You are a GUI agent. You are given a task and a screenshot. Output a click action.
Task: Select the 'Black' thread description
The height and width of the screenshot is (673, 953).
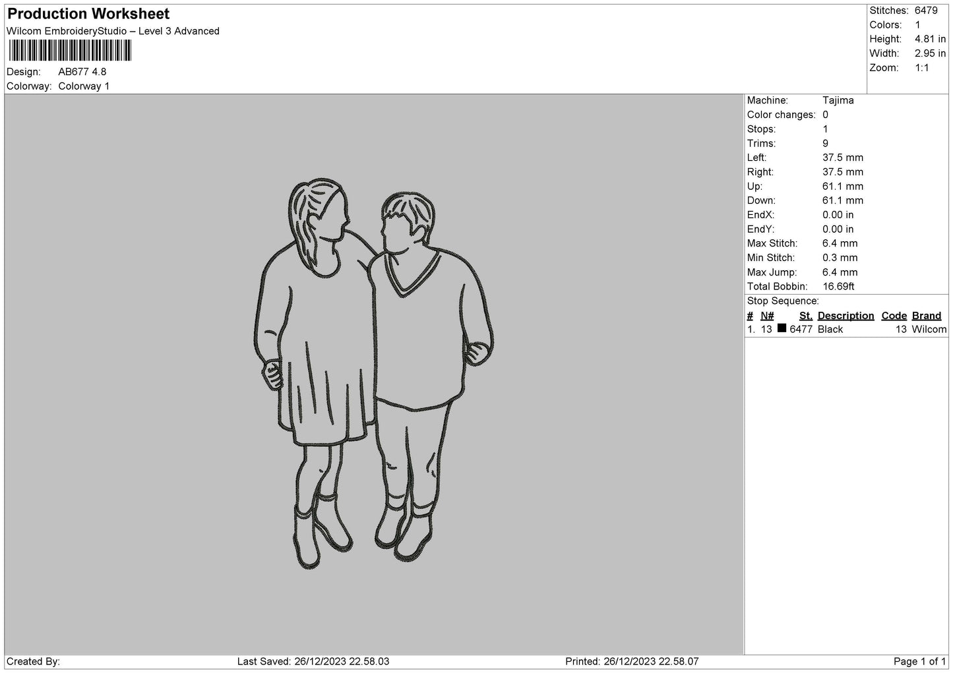[830, 330]
